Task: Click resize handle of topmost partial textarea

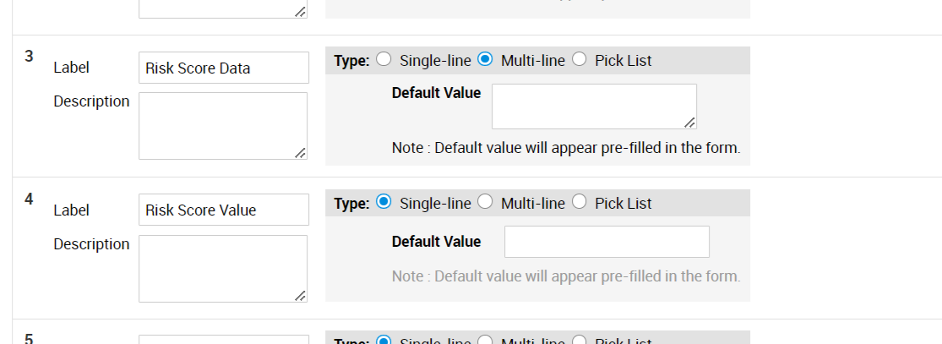Action: pos(301,12)
